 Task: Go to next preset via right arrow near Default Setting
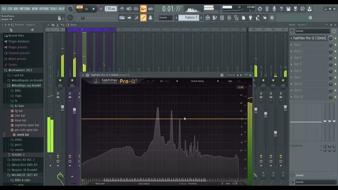(x=218, y=81)
